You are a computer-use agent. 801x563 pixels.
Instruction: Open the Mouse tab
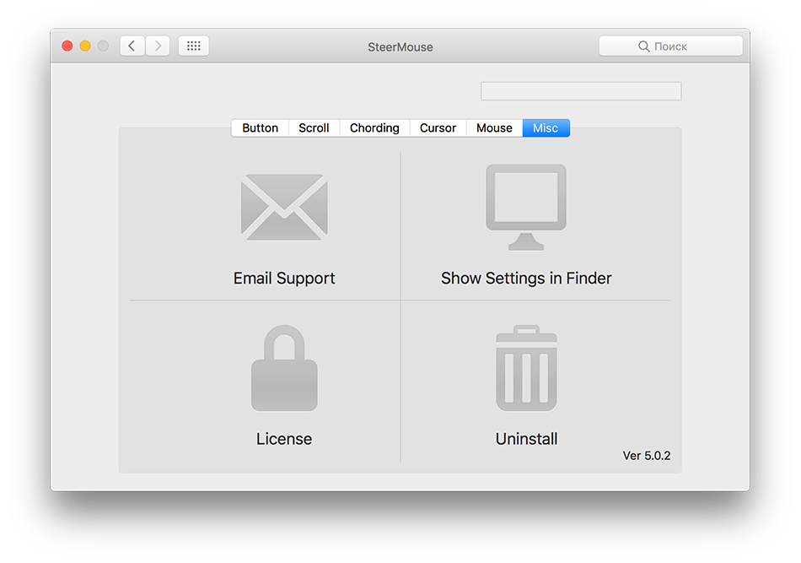(x=494, y=127)
